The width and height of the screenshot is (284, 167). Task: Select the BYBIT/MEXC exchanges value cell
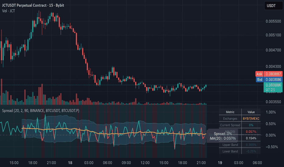251,119
